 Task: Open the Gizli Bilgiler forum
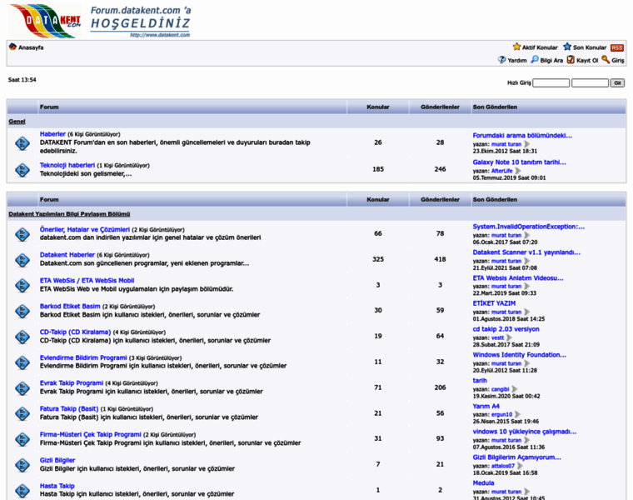57,461
